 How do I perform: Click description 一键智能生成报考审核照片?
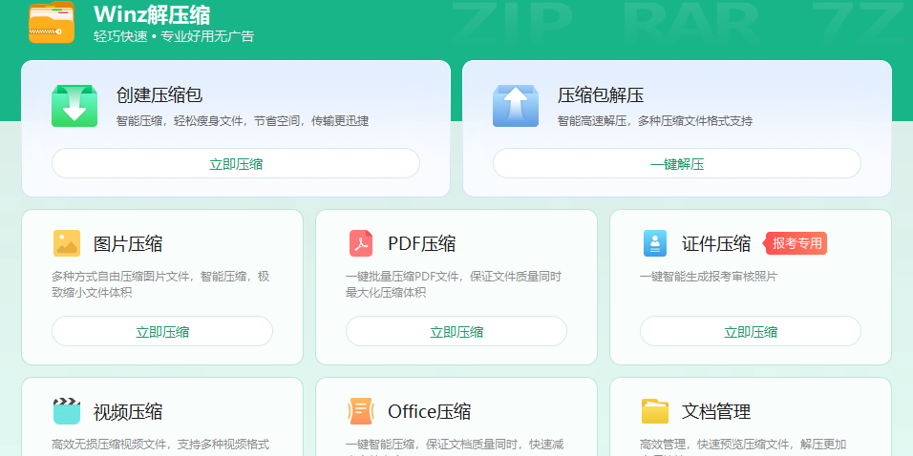pyautogui.click(x=709, y=277)
